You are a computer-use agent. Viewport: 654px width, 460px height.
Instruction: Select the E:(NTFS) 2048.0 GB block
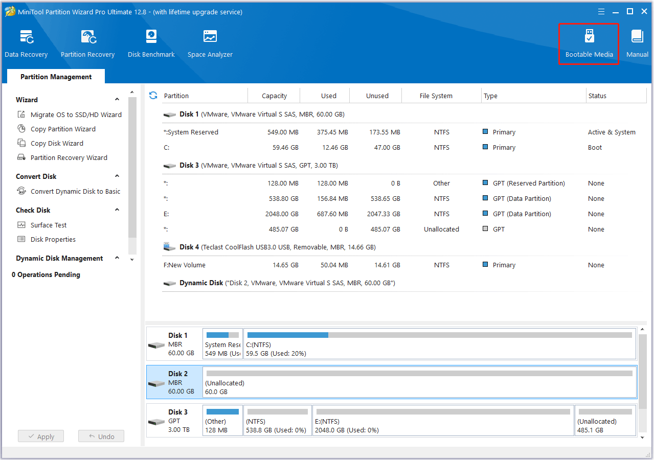(443, 421)
